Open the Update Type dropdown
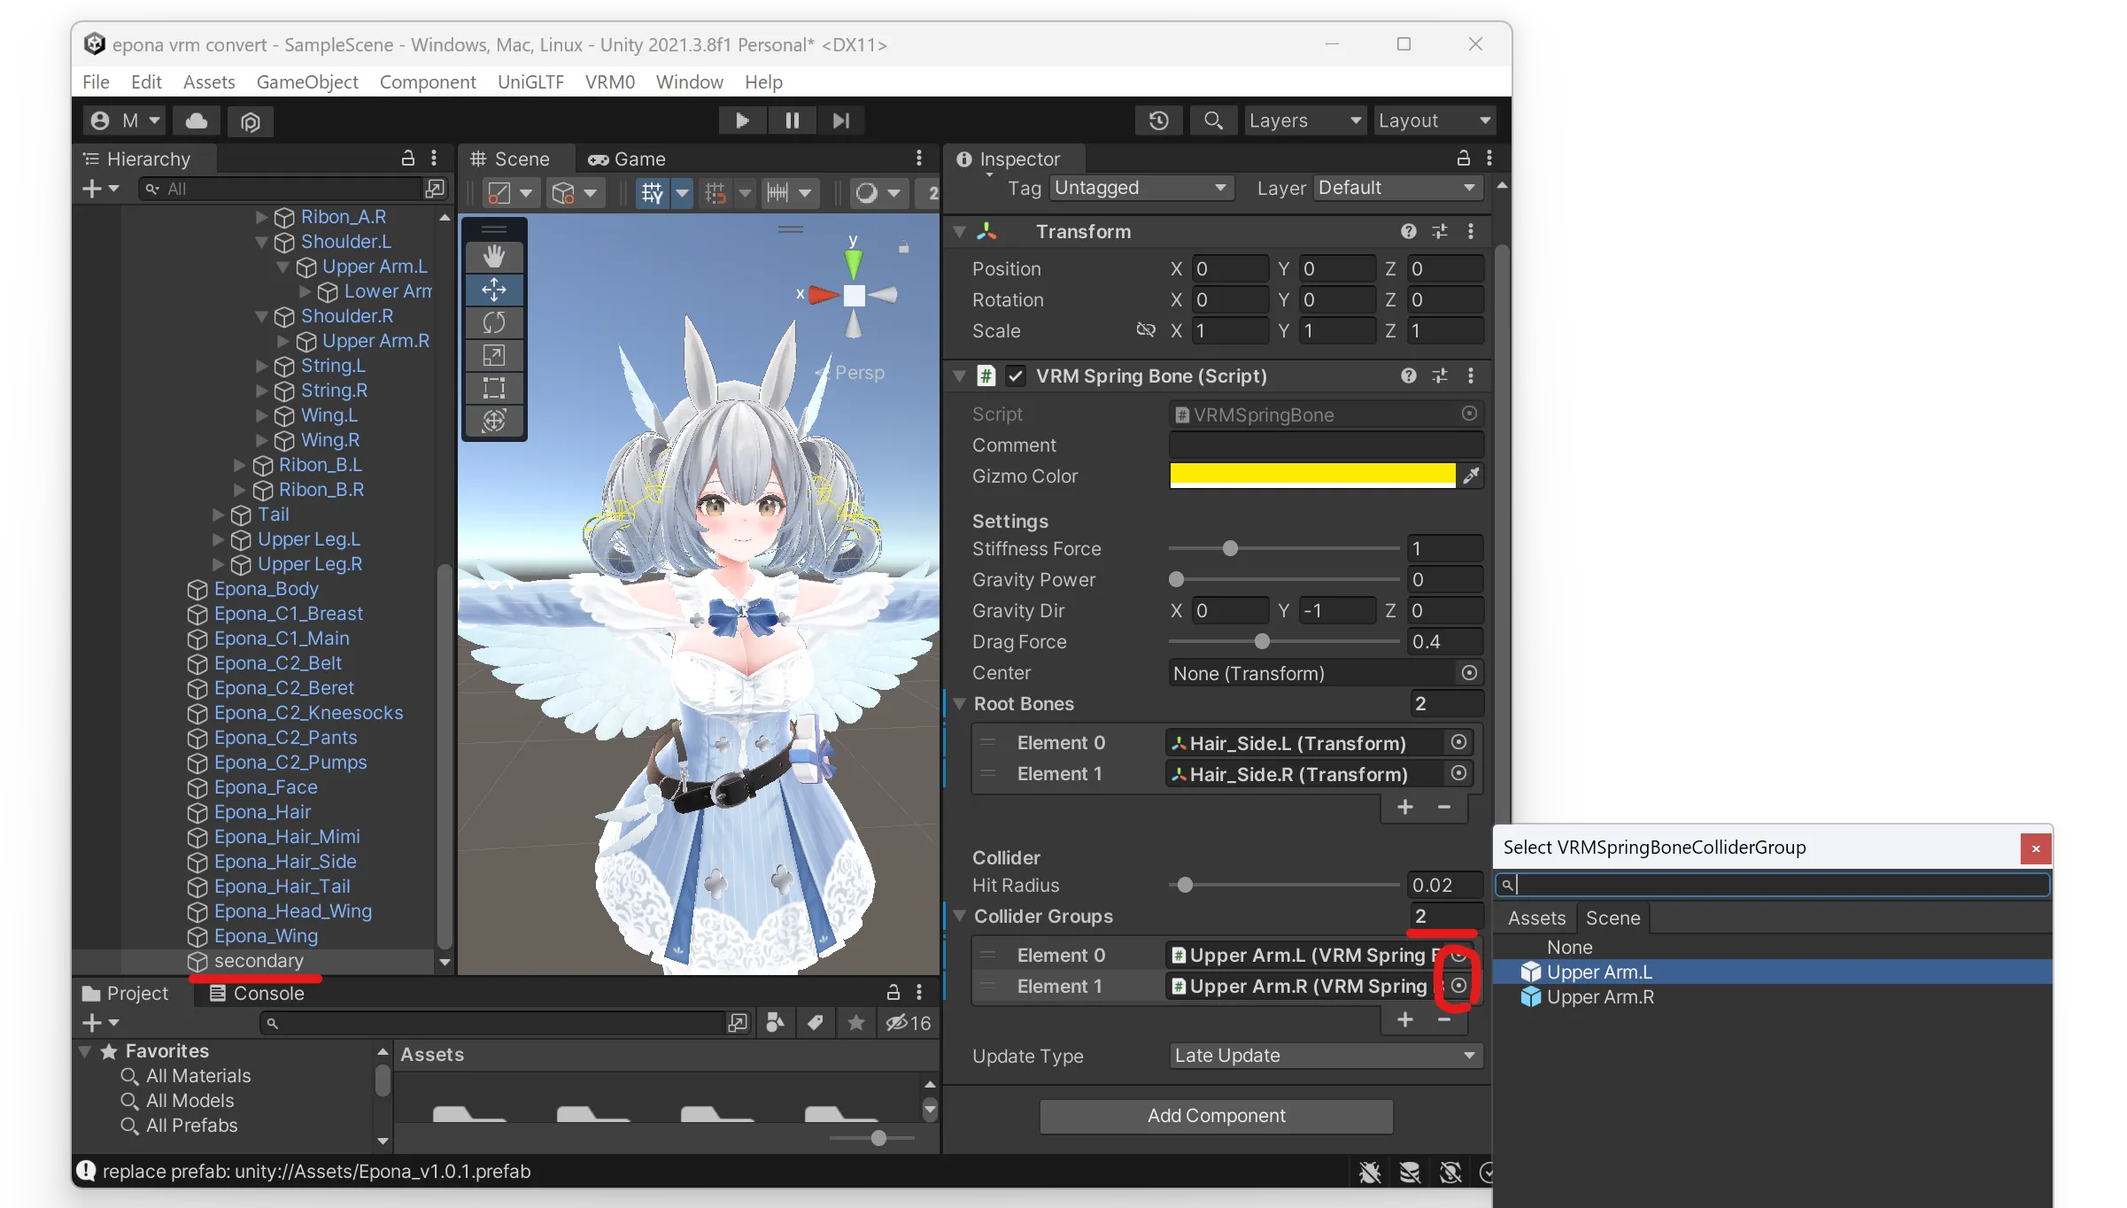 click(1326, 1056)
